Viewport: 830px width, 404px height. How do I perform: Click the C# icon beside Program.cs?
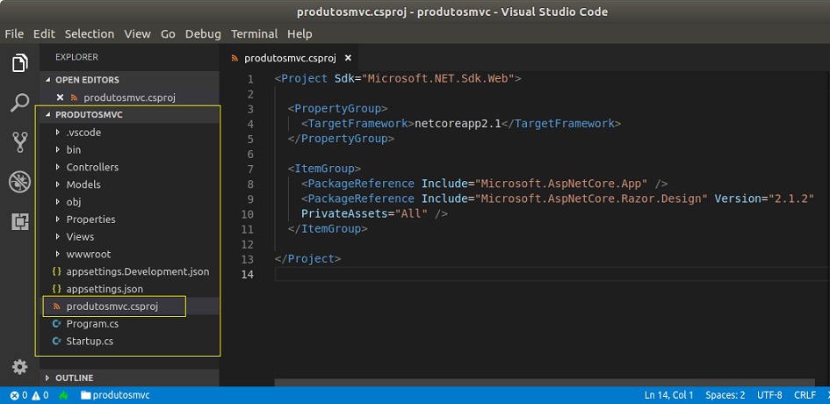56,324
